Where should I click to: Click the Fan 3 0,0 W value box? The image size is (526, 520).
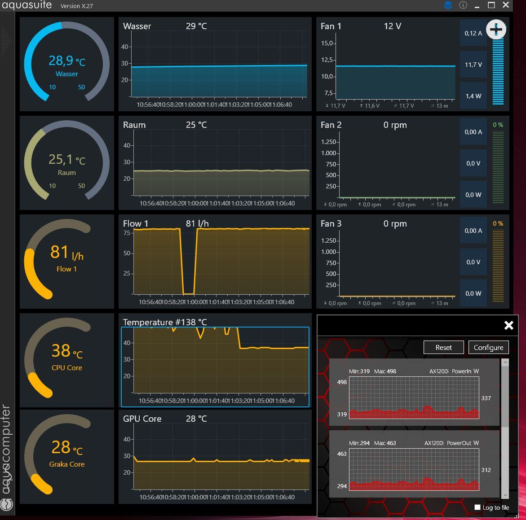[x=473, y=293]
